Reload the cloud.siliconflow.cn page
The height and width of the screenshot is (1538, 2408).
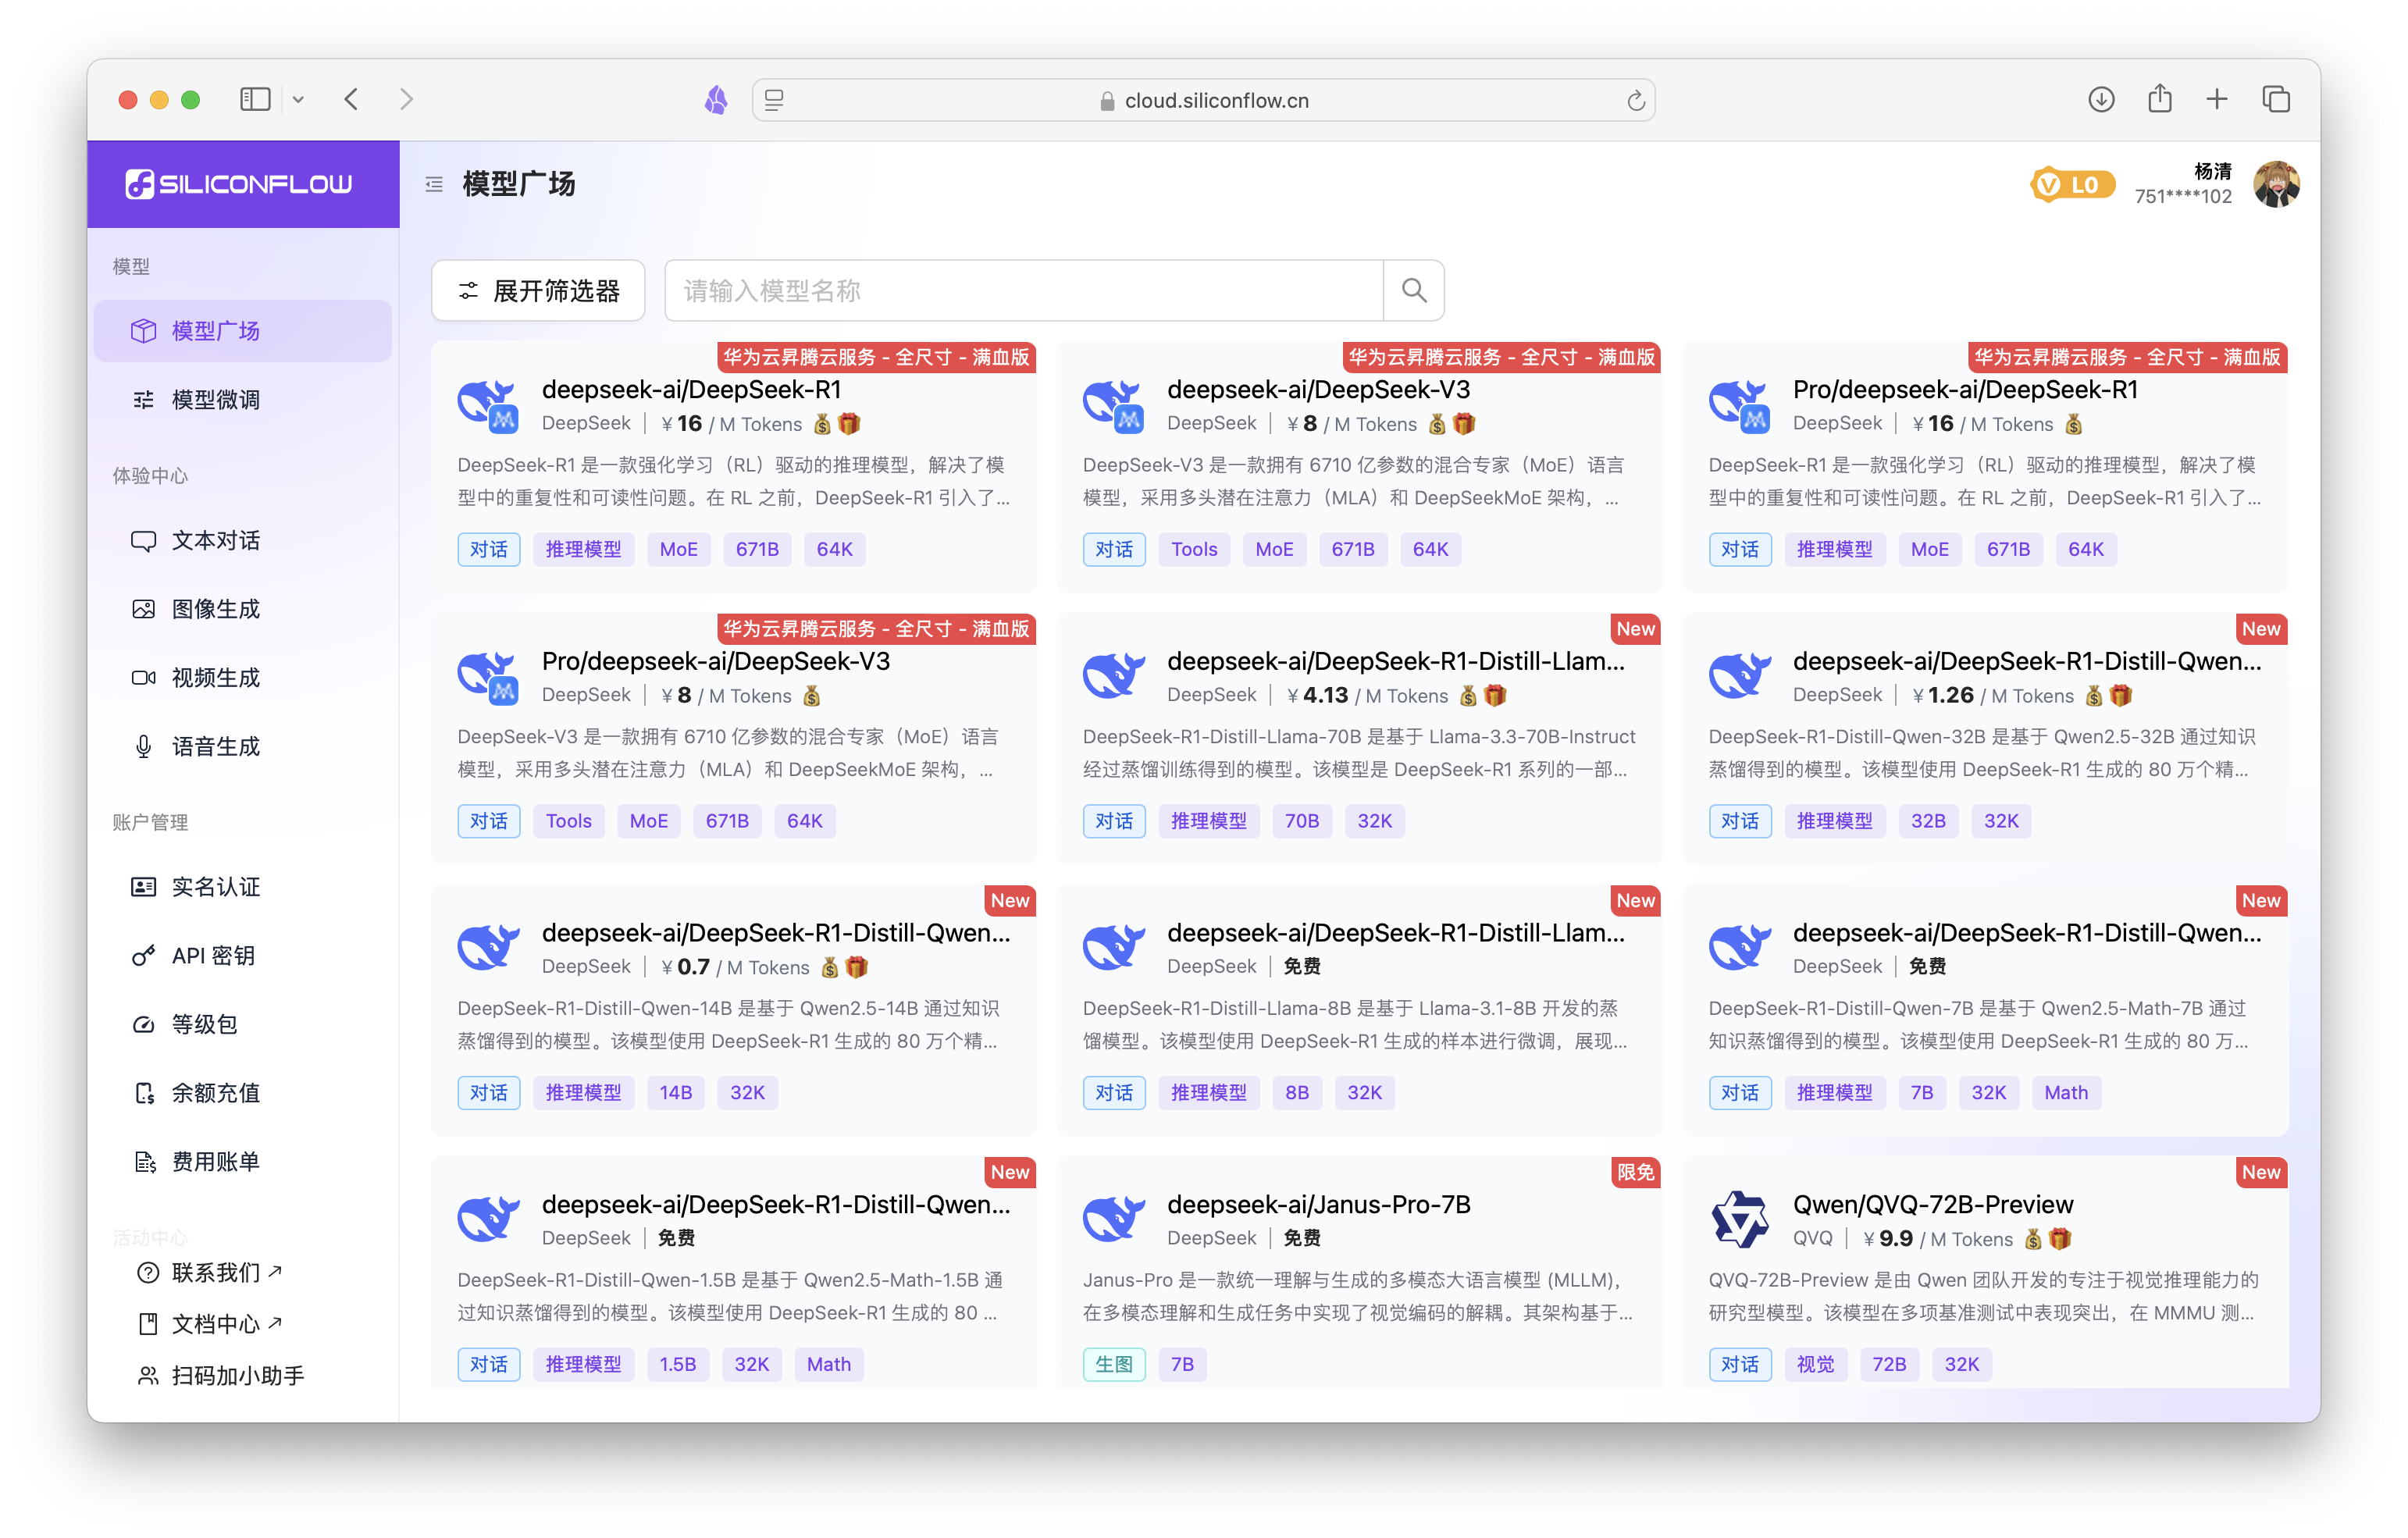(x=1635, y=100)
